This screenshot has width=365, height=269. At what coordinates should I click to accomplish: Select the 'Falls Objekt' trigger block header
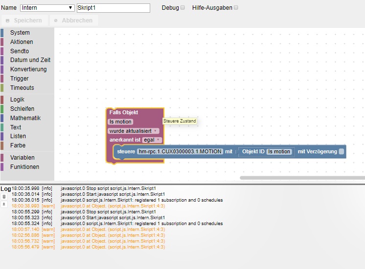click(x=124, y=112)
